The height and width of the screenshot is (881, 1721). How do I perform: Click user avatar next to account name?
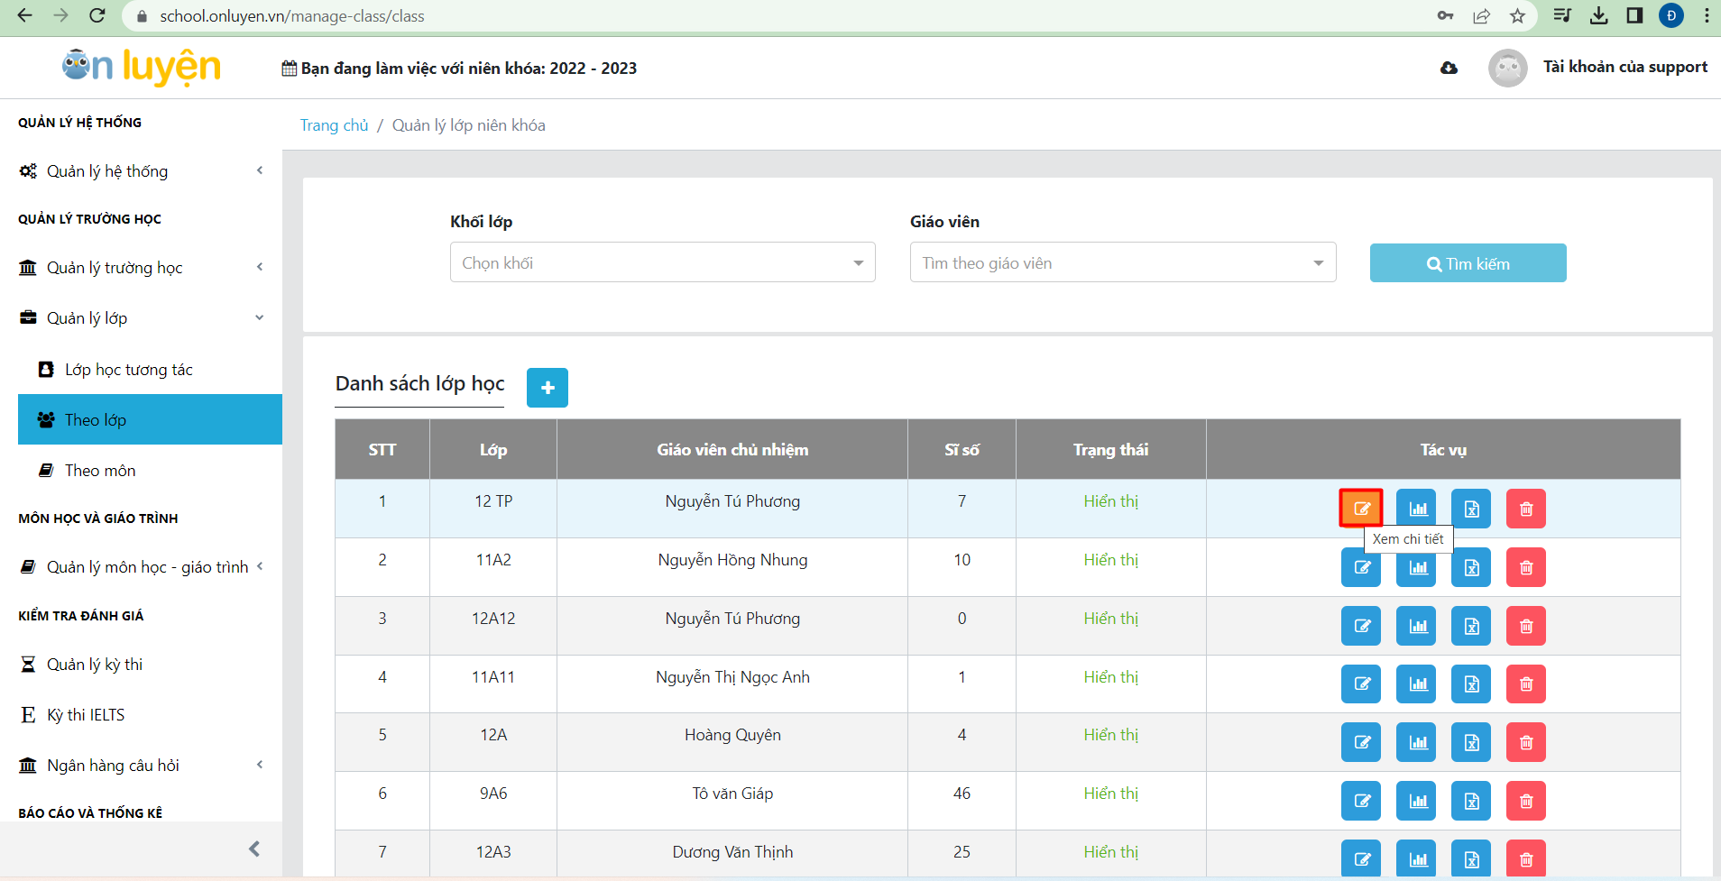pos(1507,68)
